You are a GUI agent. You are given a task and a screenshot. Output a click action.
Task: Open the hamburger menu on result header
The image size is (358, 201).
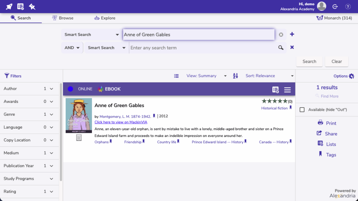[287, 90]
